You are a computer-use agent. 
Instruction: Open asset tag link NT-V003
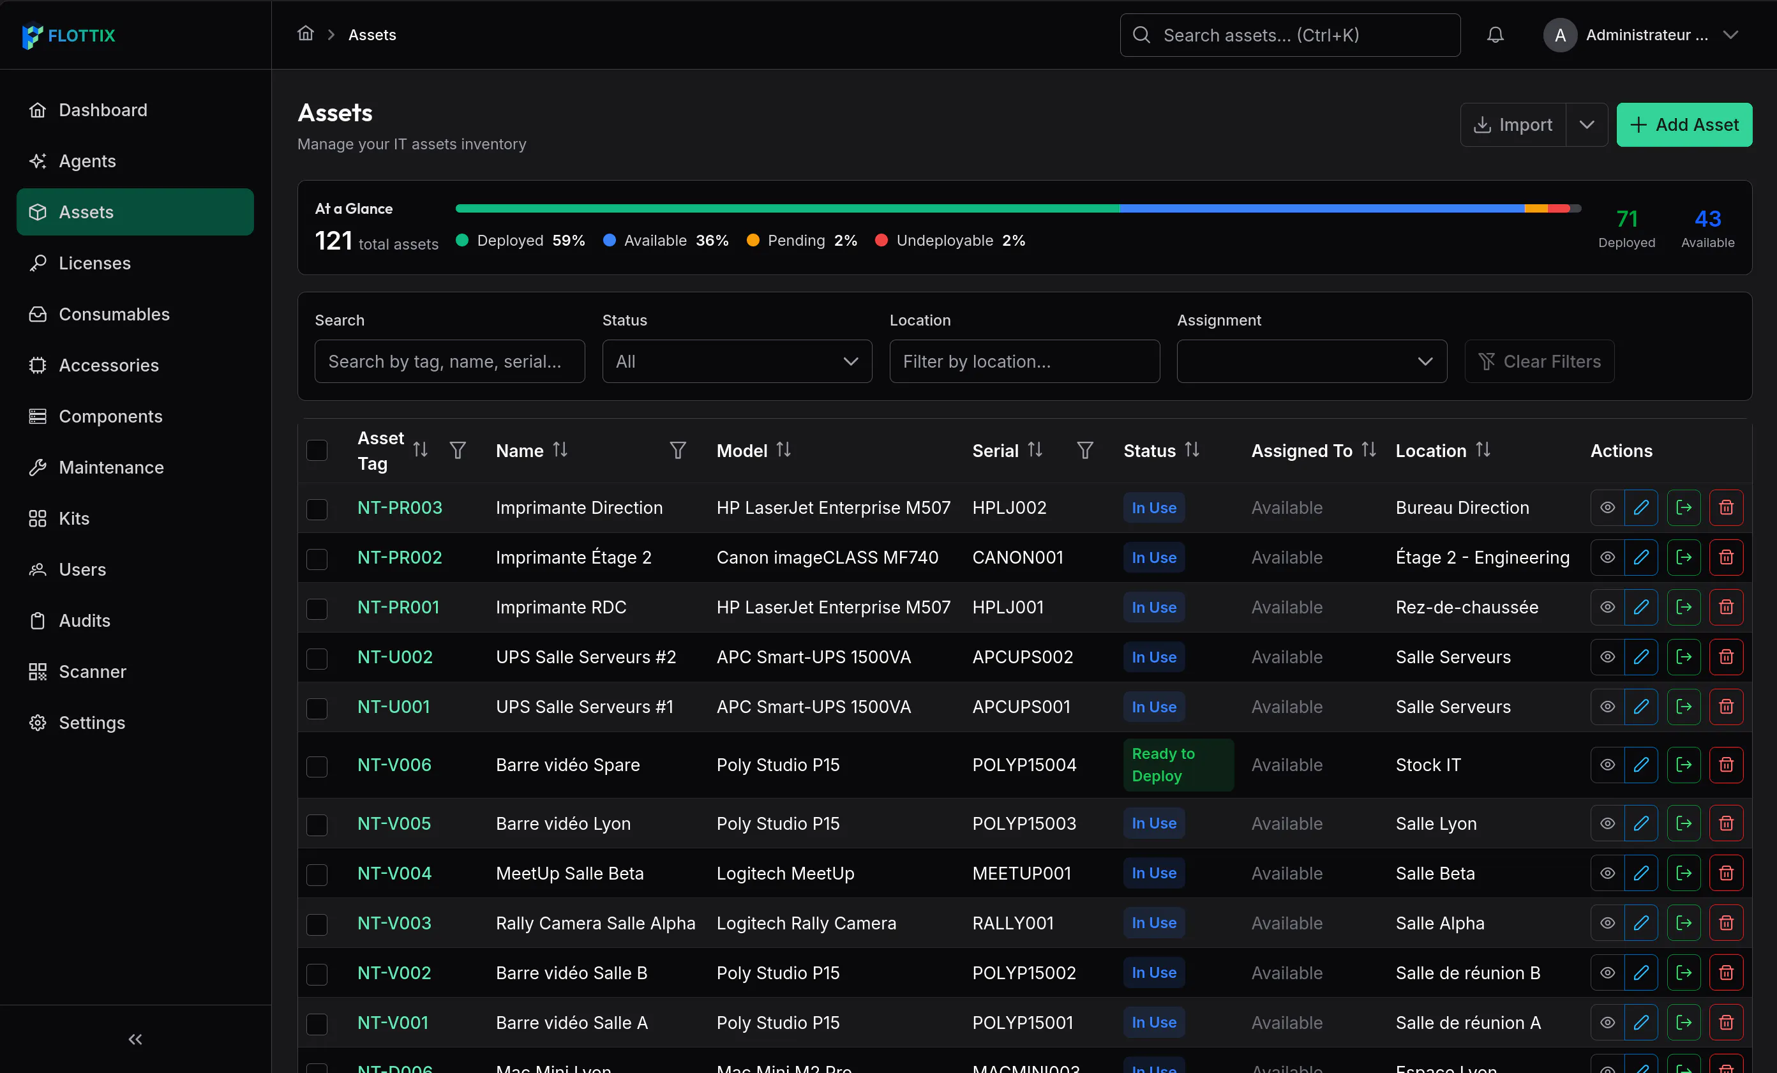pyautogui.click(x=394, y=923)
